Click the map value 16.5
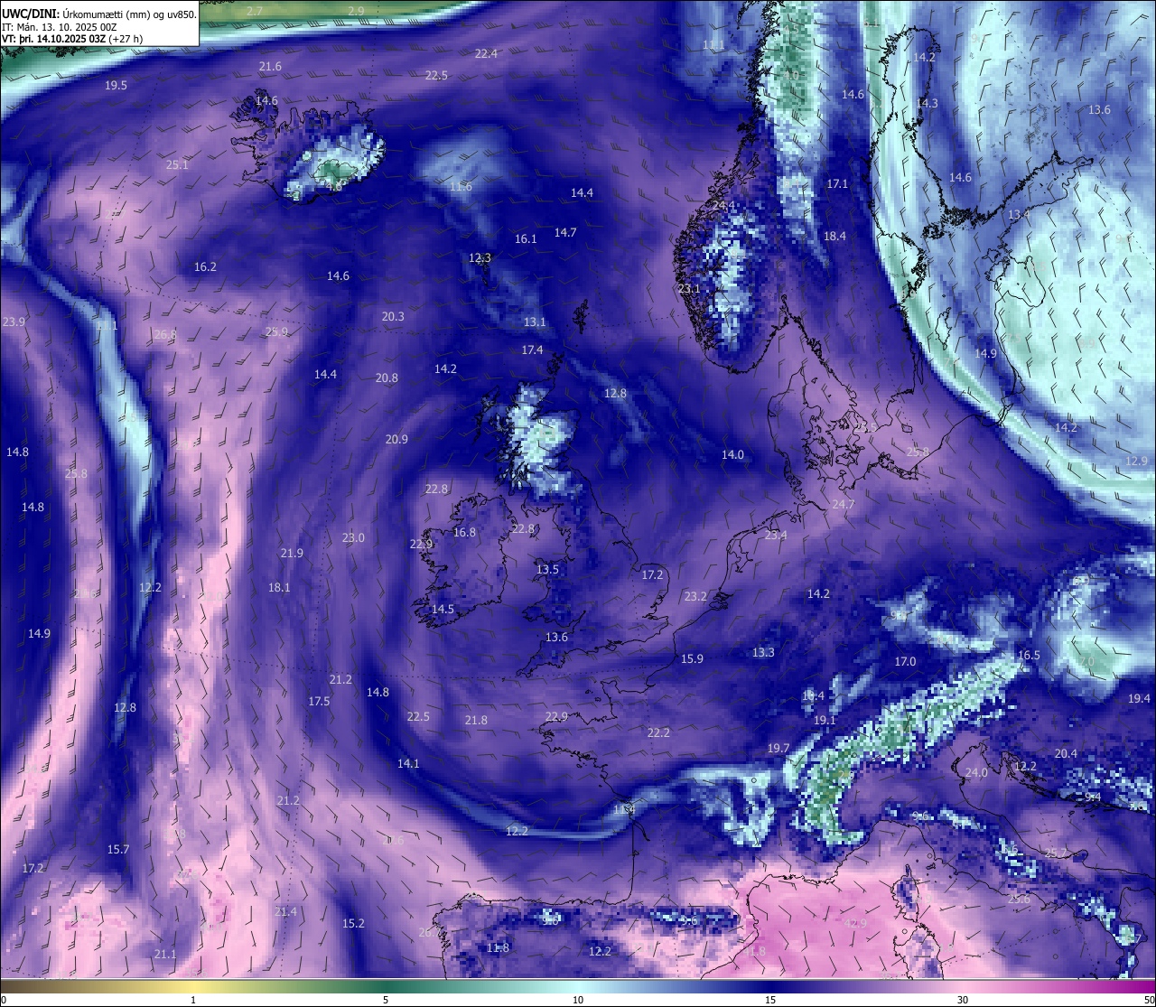This screenshot has height=1007, width=1156. pyautogui.click(x=1029, y=656)
